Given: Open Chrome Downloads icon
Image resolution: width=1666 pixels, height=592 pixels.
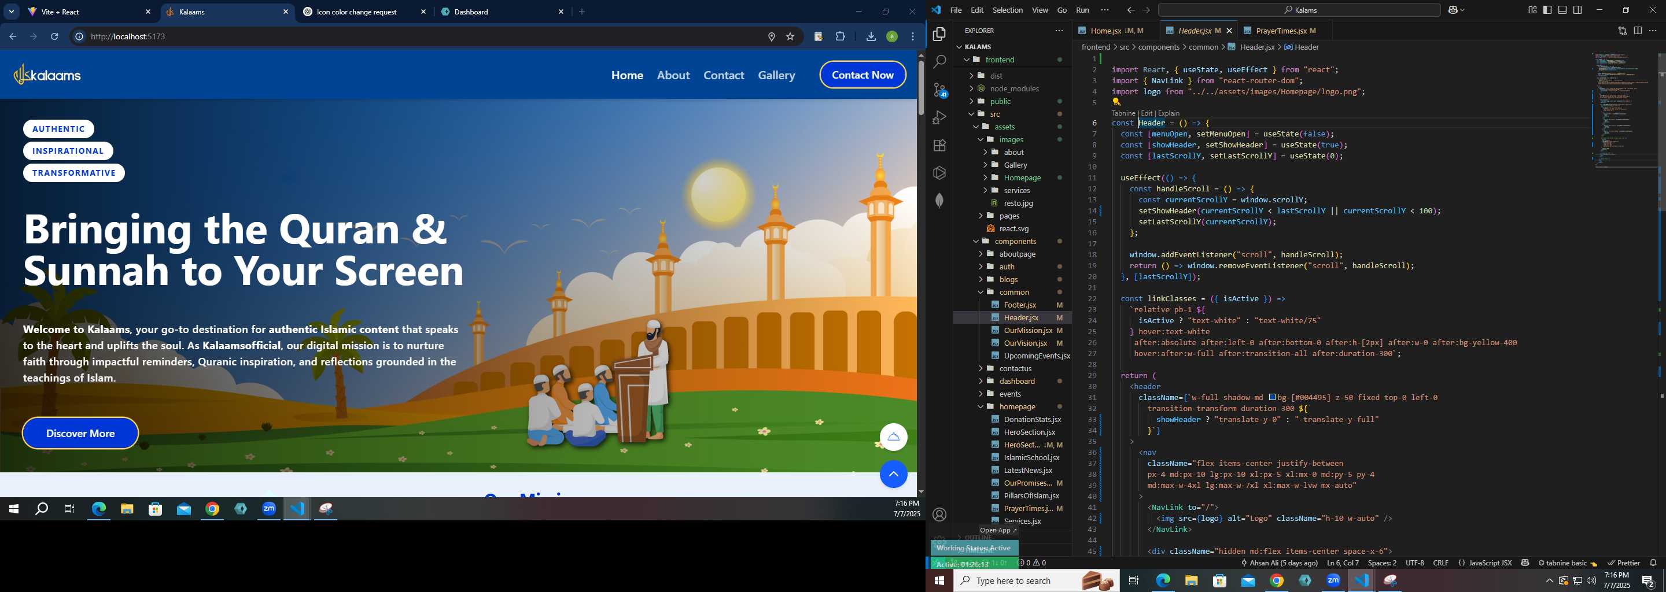Looking at the screenshot, I should 871,37.
